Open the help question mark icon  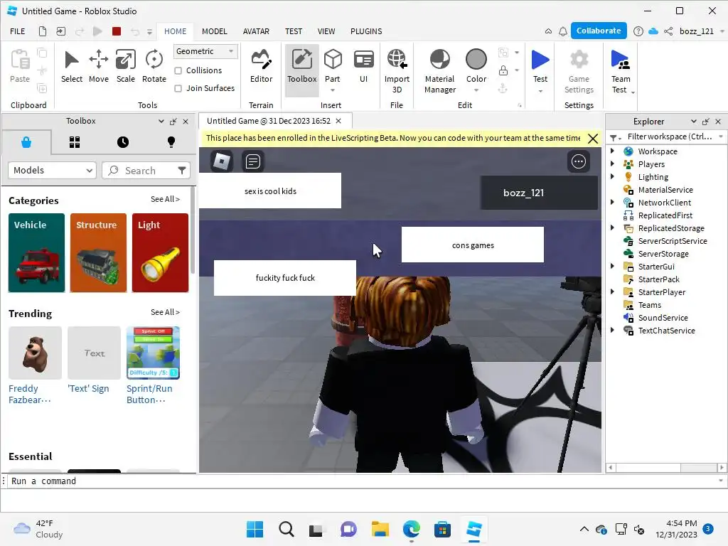(638, 31)
